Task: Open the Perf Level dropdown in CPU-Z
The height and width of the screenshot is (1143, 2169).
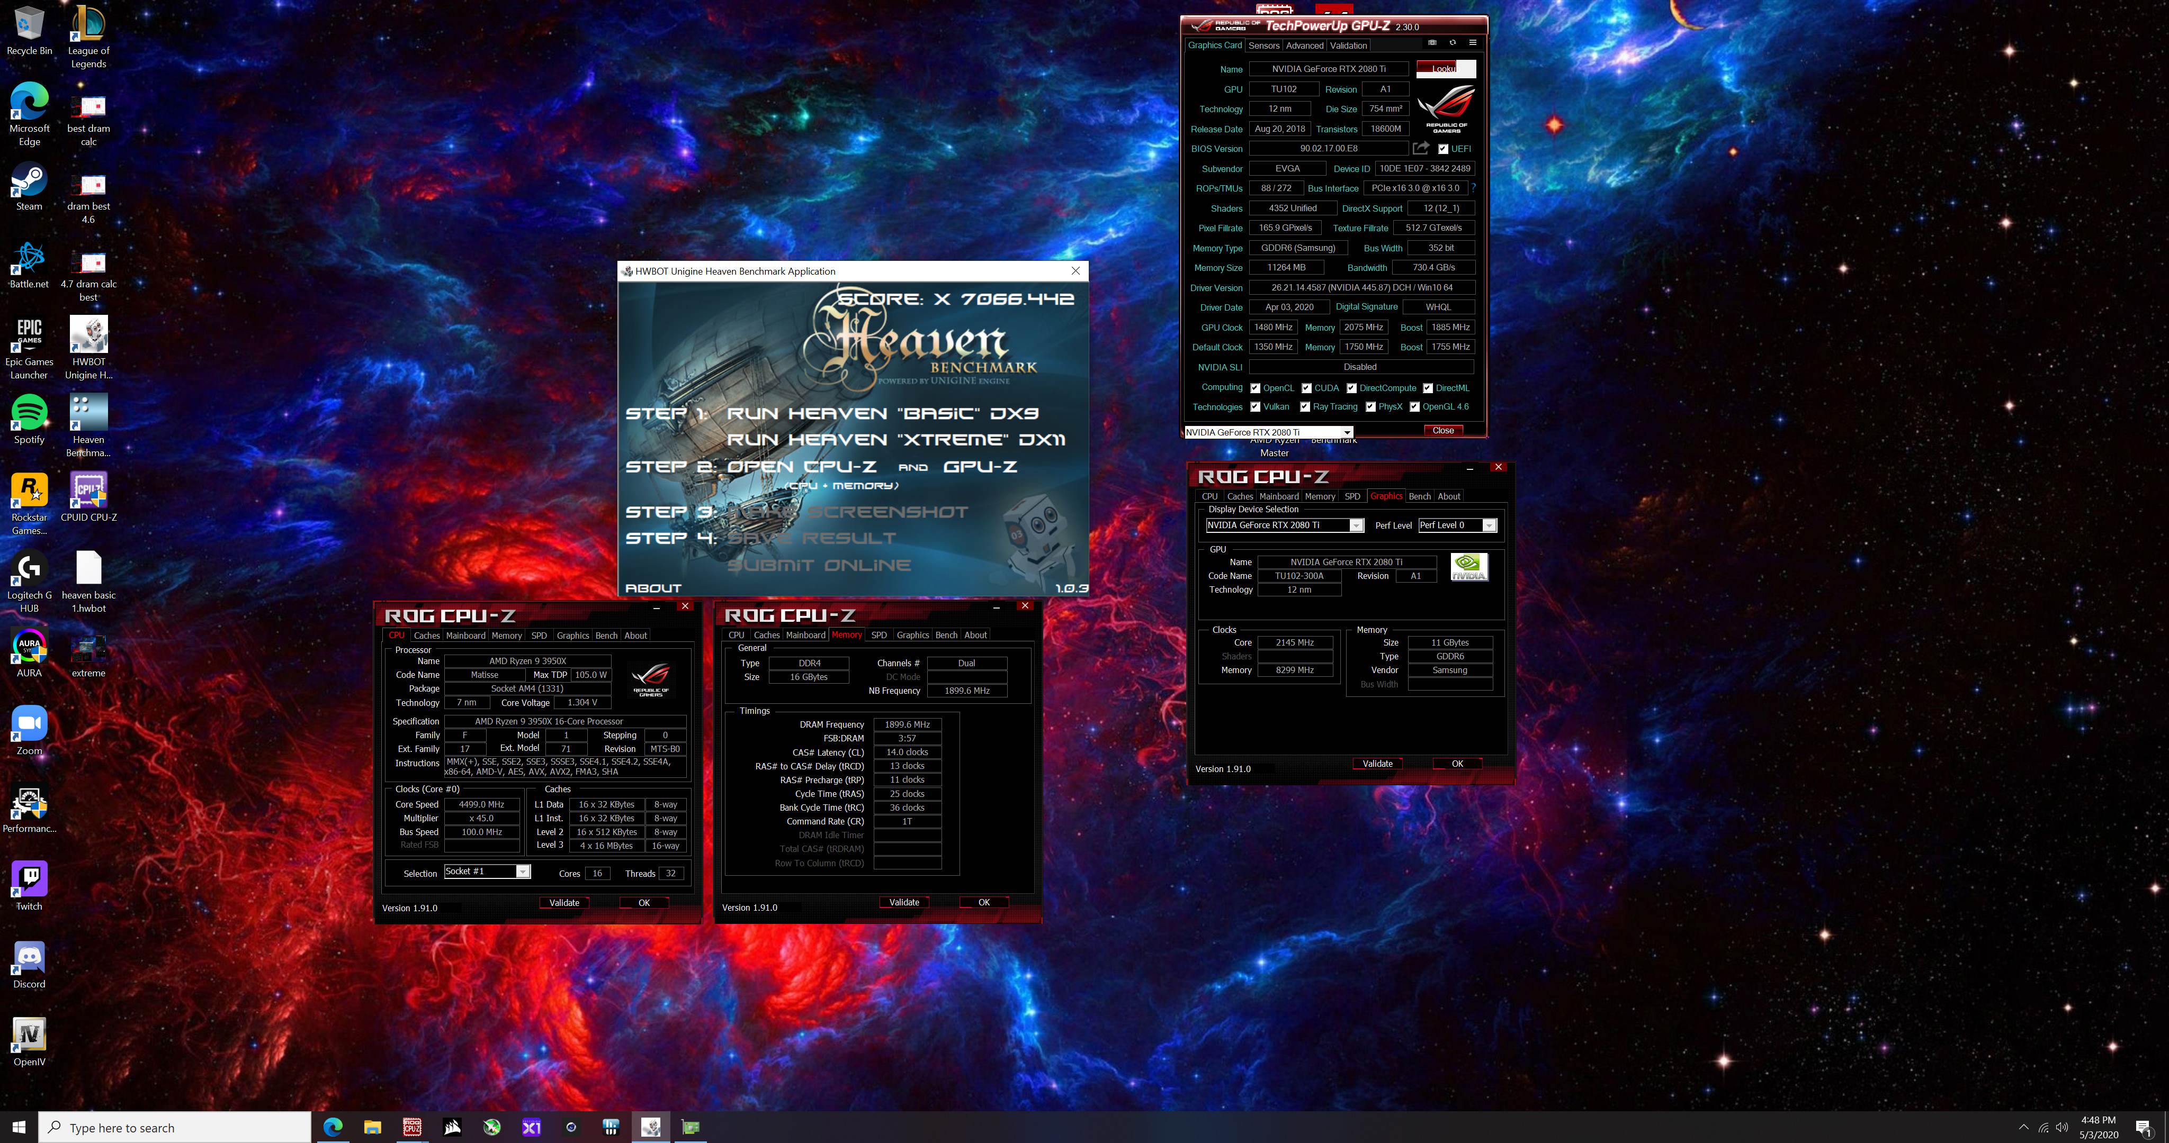Action: tap(1457, 525)
